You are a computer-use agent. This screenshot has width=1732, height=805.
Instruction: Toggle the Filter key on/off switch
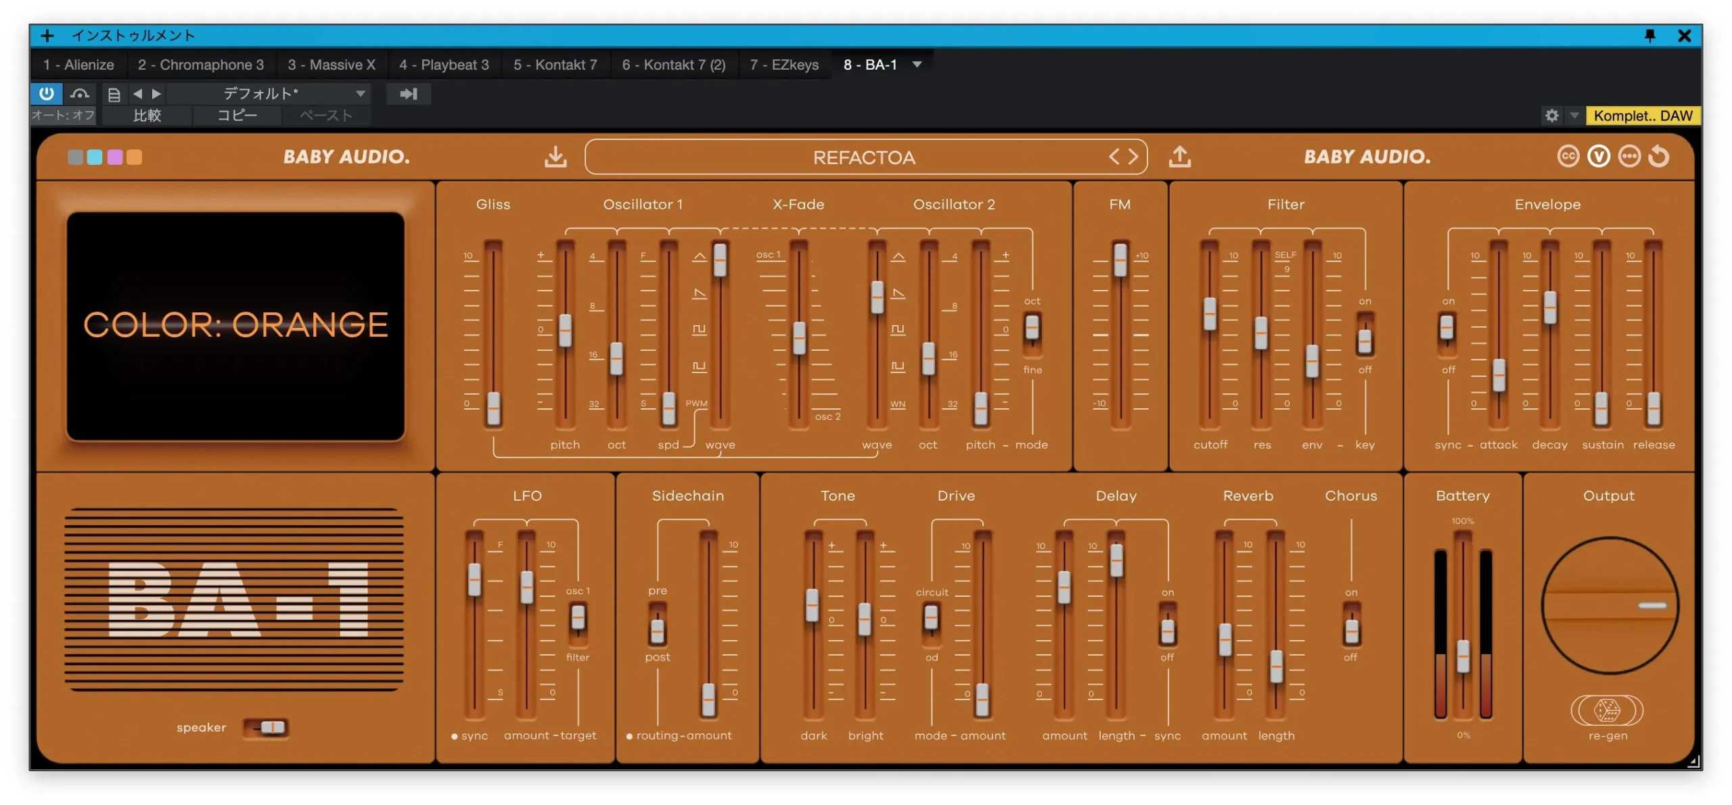1365,335
